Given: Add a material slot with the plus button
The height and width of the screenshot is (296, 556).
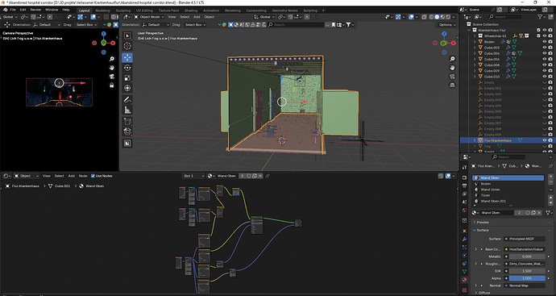Looking at the screenshot, I should coord(550,177).
